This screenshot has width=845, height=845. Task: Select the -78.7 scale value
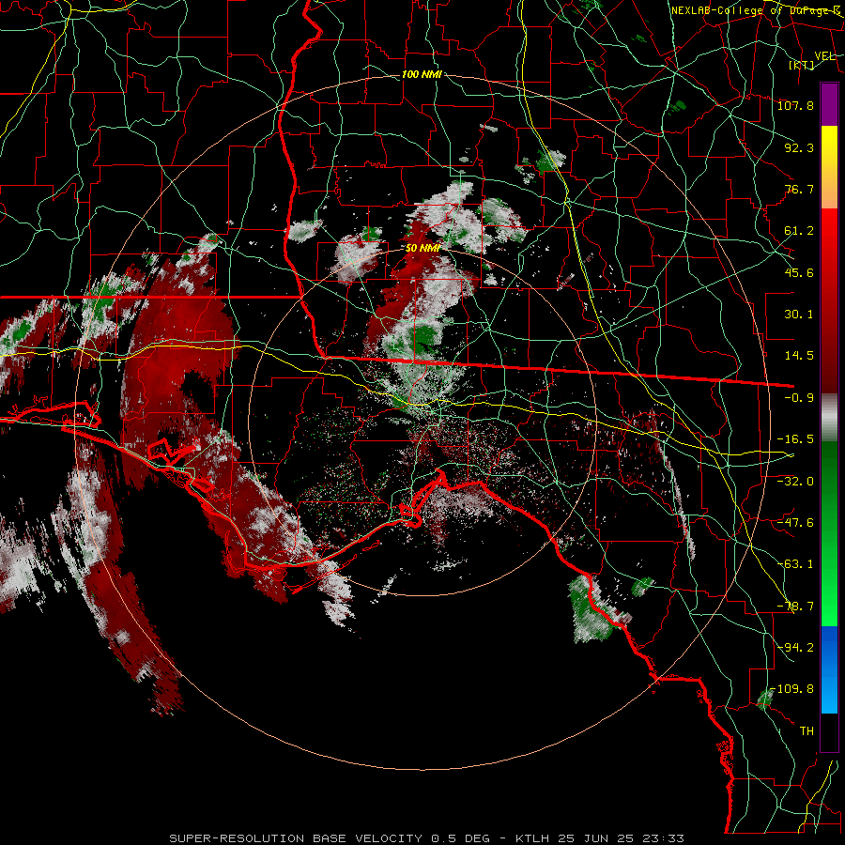pyautogui.click(x=795, y=607)
